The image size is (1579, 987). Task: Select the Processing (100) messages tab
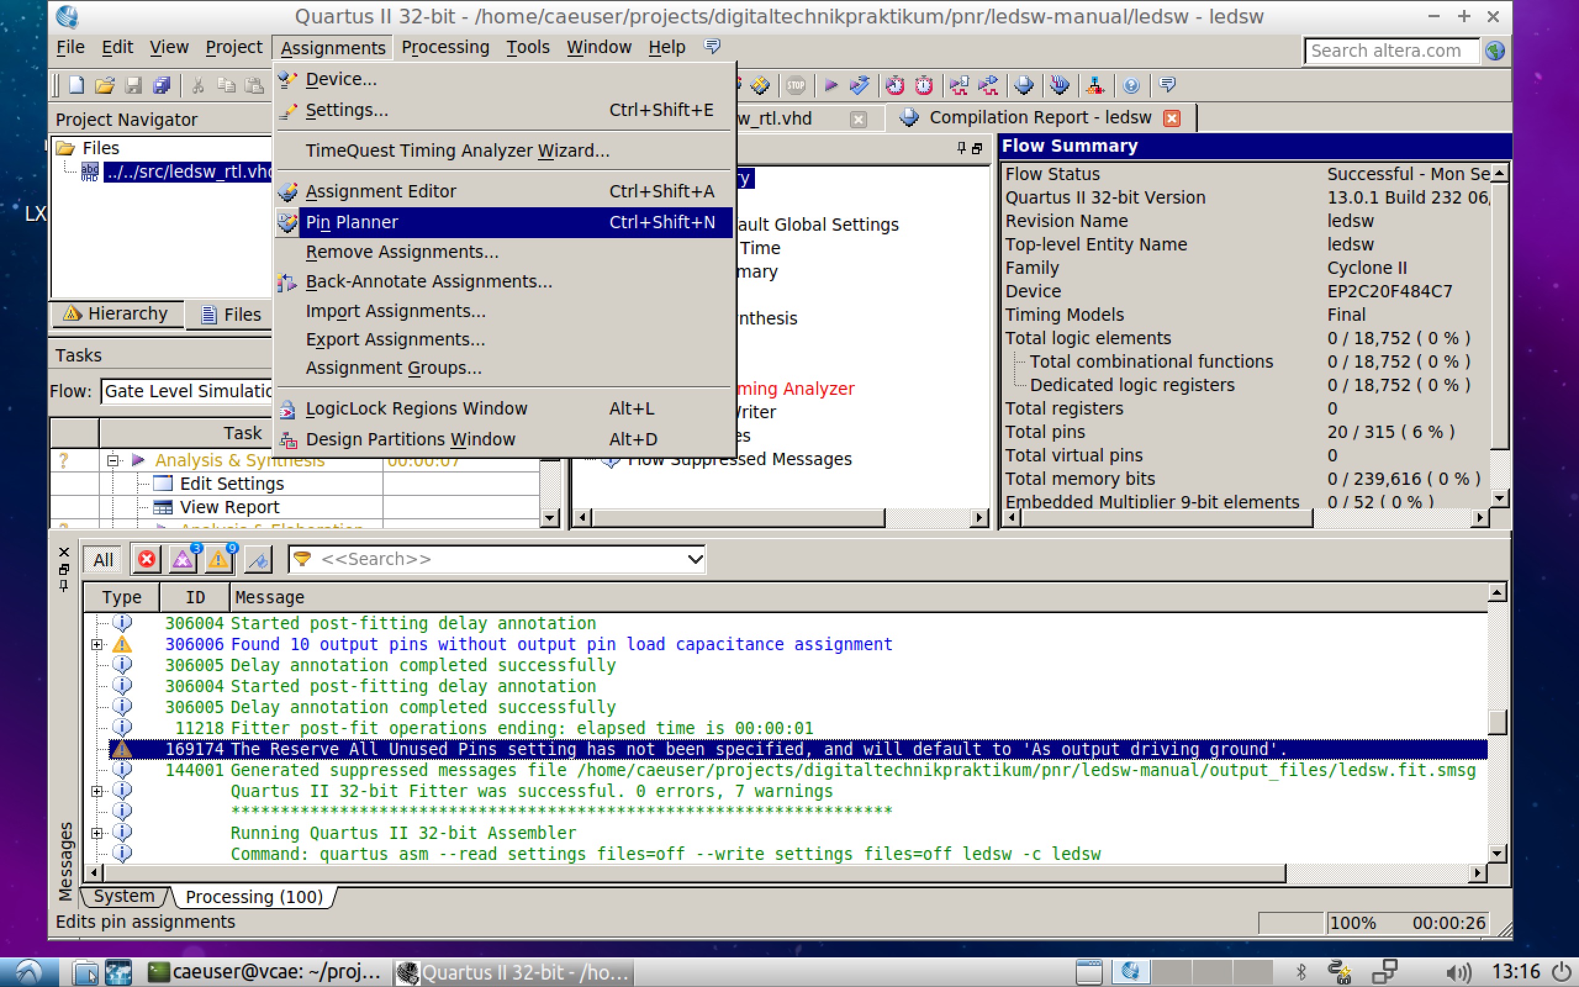point(254,897)
